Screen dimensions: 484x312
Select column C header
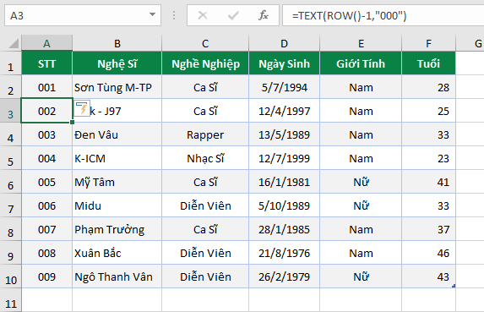205,44
